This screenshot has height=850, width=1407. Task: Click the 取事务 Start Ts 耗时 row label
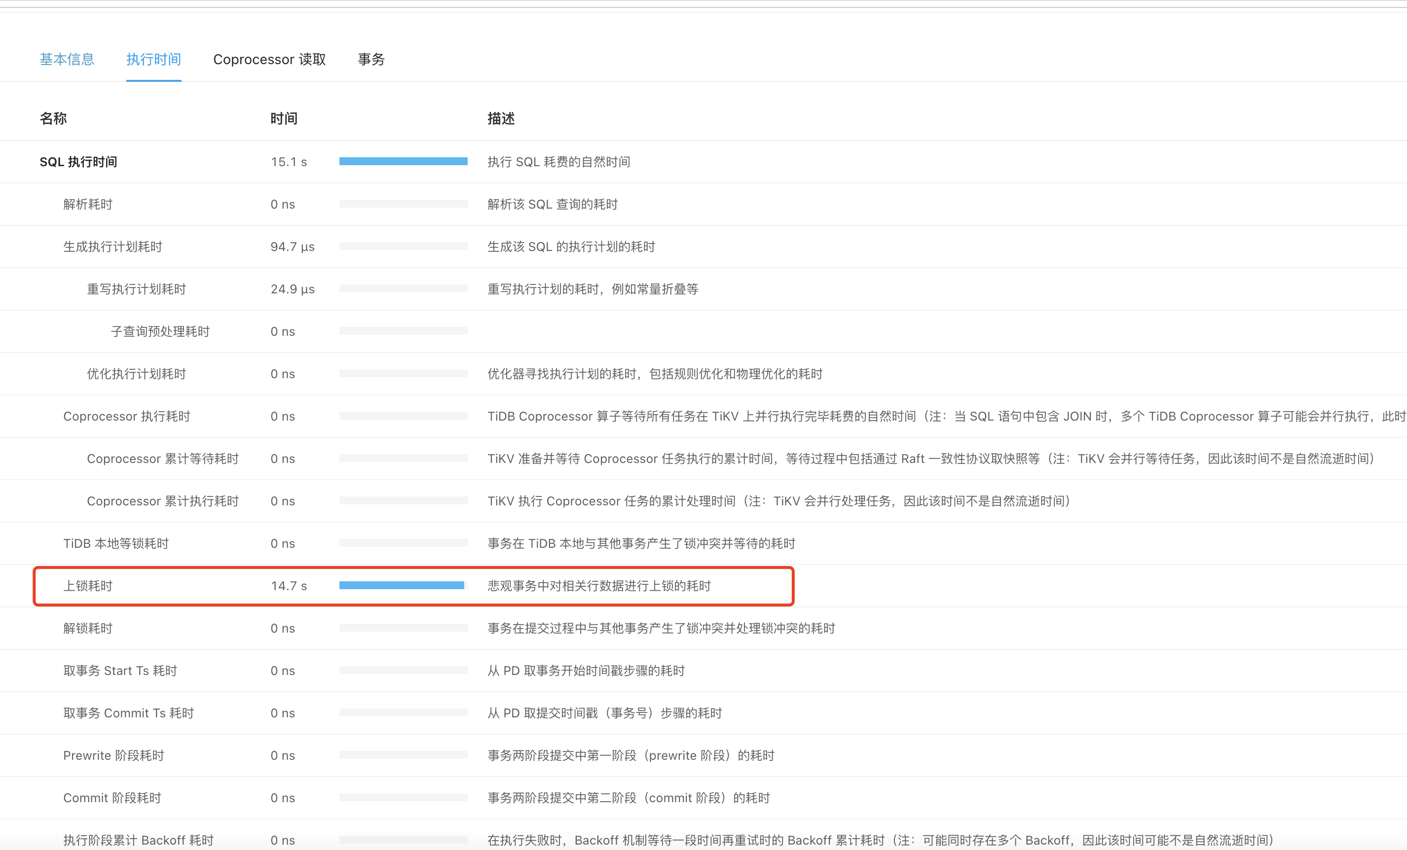[x=120, y=671]
